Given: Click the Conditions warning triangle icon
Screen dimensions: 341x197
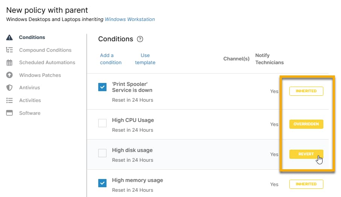Looking at the screenshot, I should coord(10,38).
